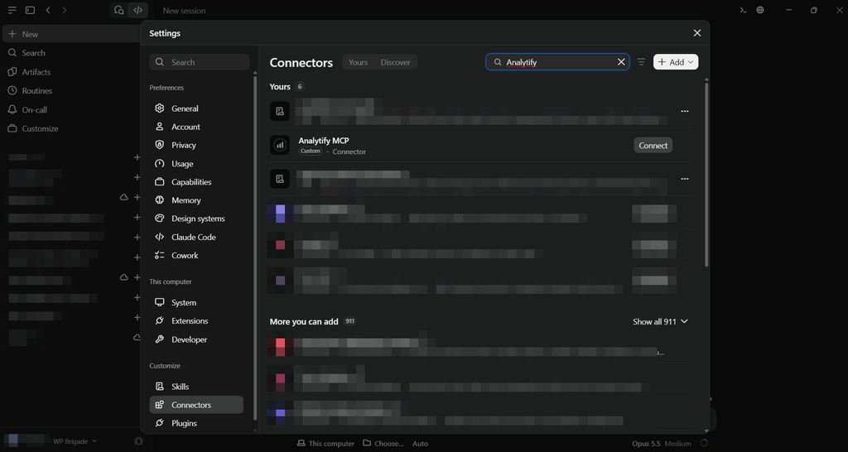Expand Show all 911 connectors
The width and height of the screenshot is (848, 452).
[x=660, y=322]
